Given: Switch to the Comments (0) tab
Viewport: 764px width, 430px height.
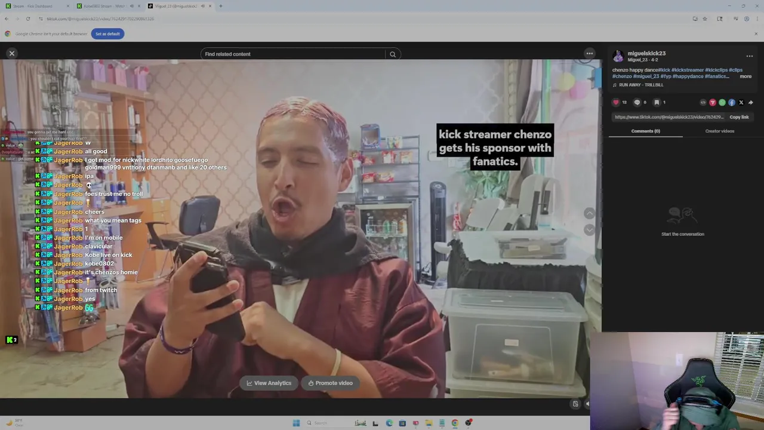Looking at the screenshot, I should tap(646, 131).
